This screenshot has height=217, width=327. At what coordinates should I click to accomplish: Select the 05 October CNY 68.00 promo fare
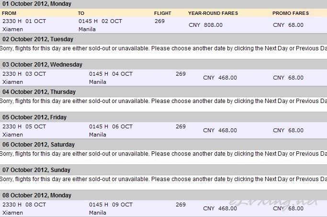(x=288, y=130)
